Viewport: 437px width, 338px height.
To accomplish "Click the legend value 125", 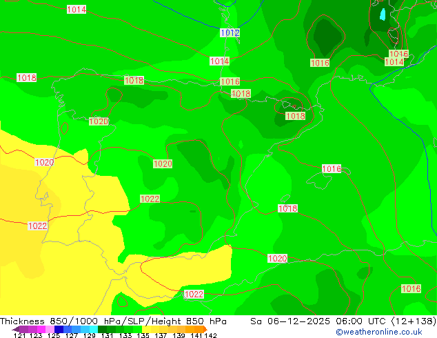I will click(x=54, y=335).
